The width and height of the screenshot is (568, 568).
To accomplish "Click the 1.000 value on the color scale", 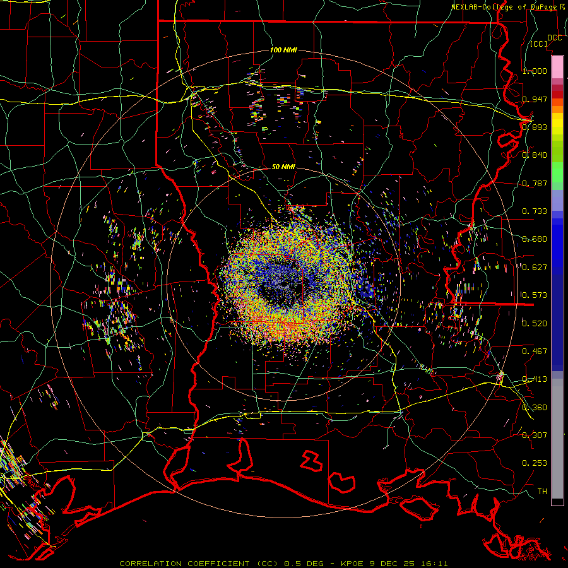I will 535,71.
